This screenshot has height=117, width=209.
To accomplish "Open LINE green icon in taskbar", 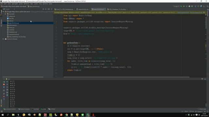I will point(83,115).
